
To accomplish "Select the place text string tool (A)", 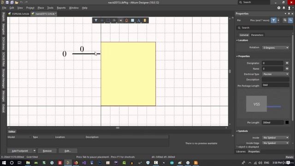I will point(139,20).
